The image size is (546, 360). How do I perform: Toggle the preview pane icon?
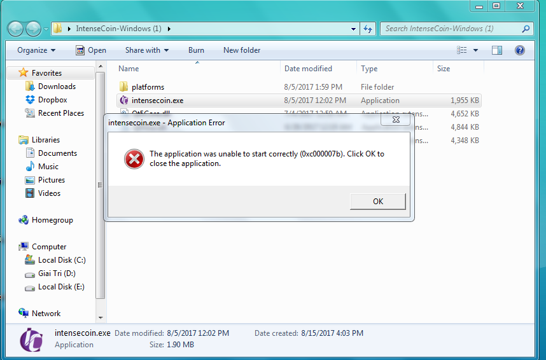[x=497, y=50]
